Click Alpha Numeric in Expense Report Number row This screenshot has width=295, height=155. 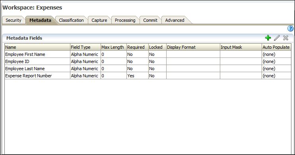pyautogui.click(x=84, y=76)
